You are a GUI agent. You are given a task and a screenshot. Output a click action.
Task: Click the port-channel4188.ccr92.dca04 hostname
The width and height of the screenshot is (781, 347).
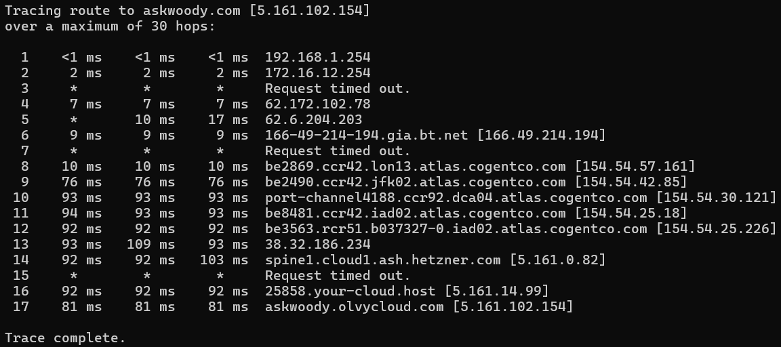[456, 198]
